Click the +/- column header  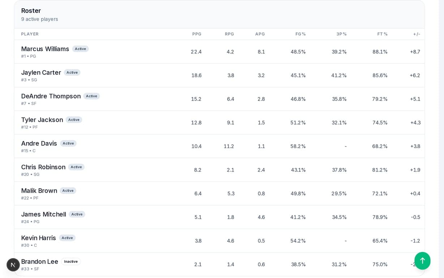(417, 34)
